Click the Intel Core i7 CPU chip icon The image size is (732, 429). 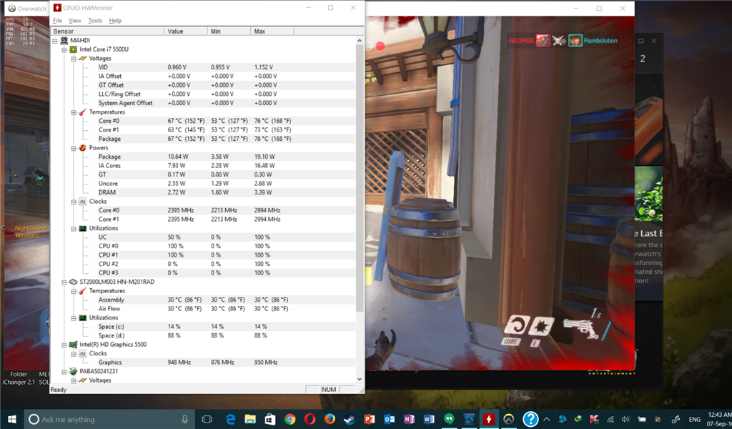(x=74, y=49)
